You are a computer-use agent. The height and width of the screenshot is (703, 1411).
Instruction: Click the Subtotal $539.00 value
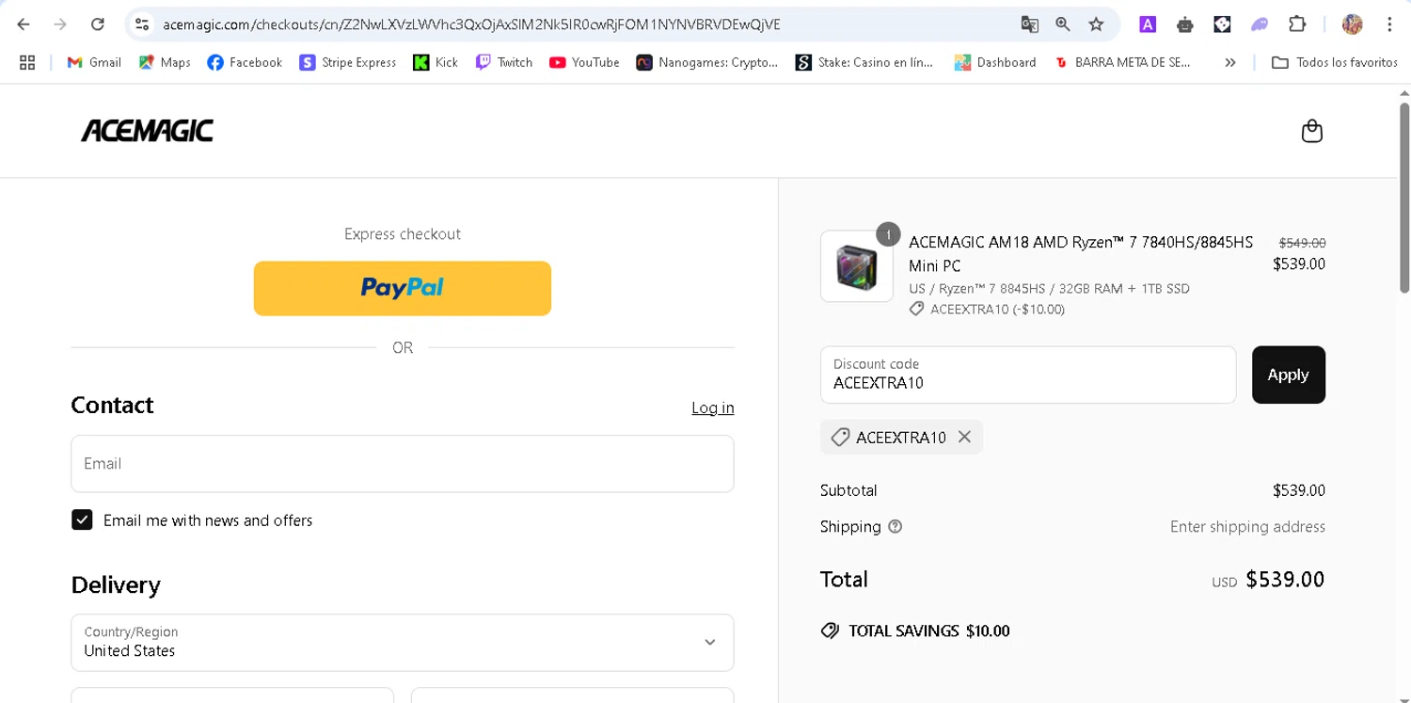tap(1299, 490)
